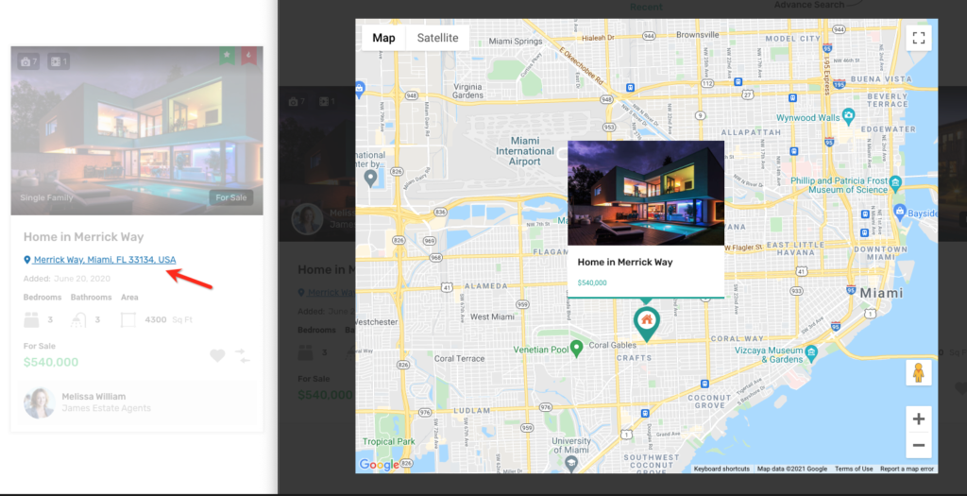Click the location pin beside the Merrick Way address
The image size is (967, 496).
tap(27, 260)
